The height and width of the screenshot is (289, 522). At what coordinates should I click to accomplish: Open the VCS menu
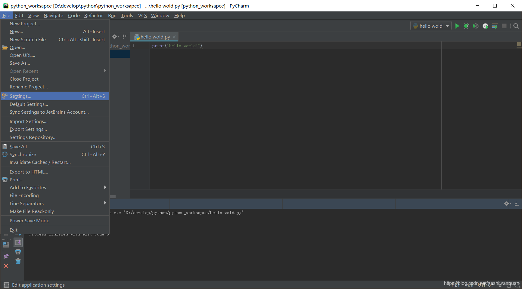click(142, 15)
